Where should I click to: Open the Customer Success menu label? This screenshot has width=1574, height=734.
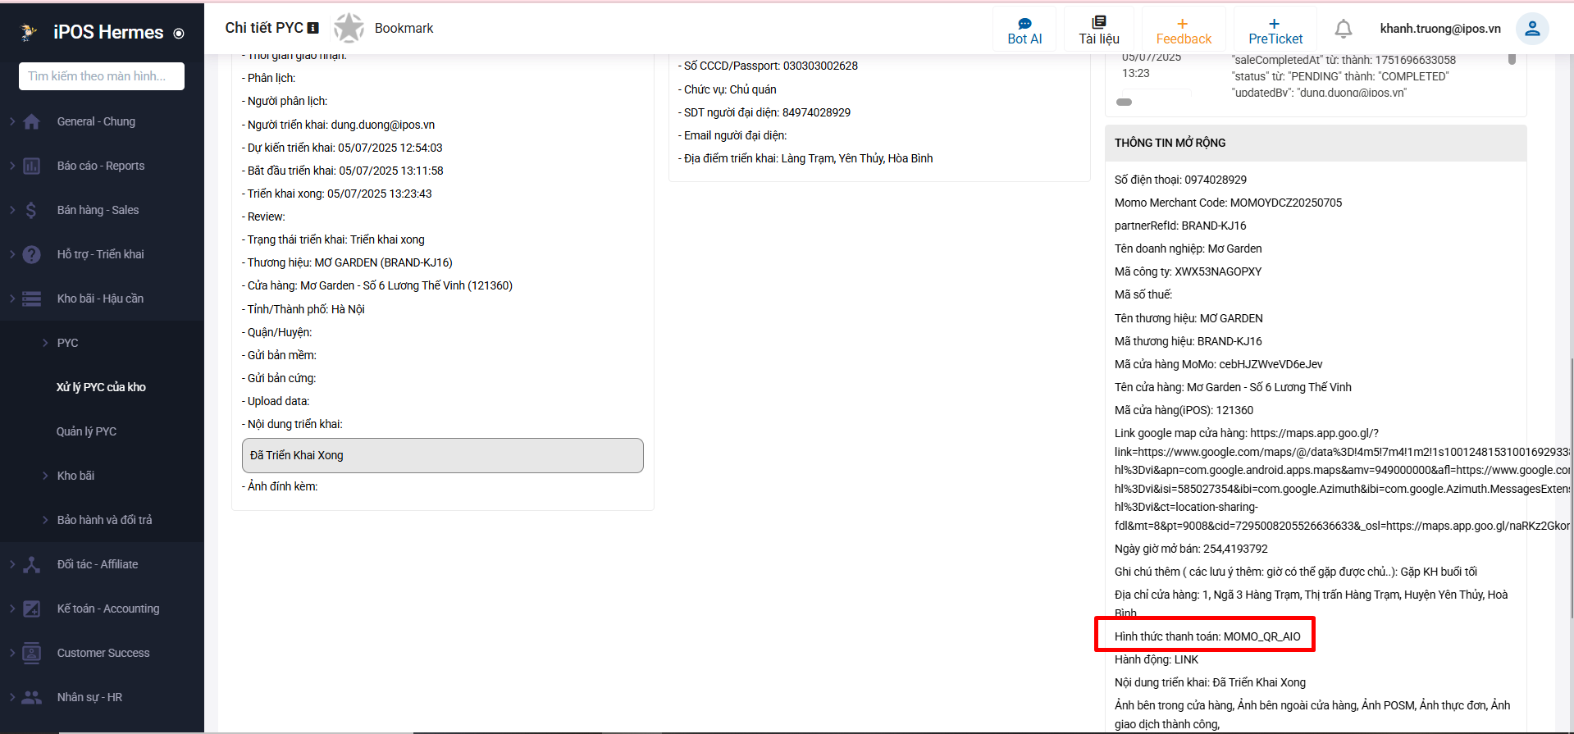pyautogui.click(x=103, y=653)
